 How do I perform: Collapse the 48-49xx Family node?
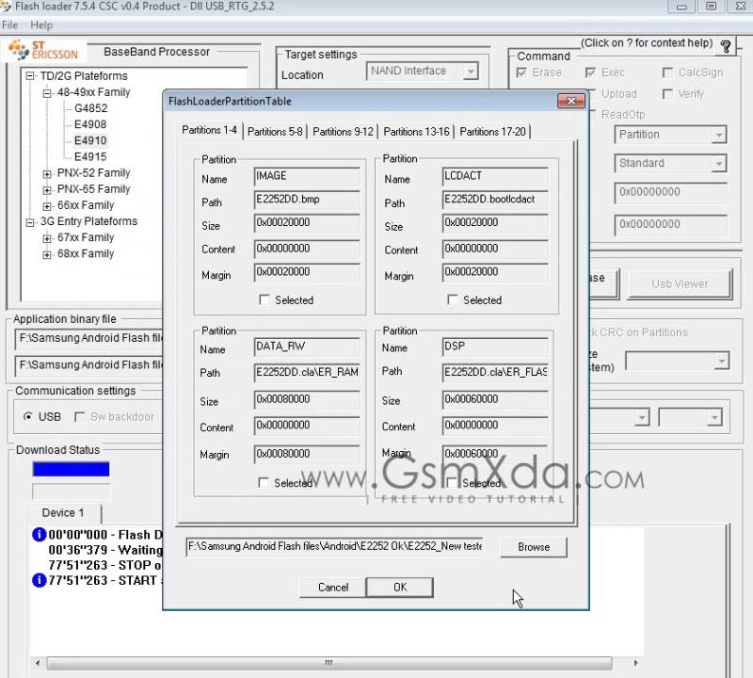(x=47, y=92)
